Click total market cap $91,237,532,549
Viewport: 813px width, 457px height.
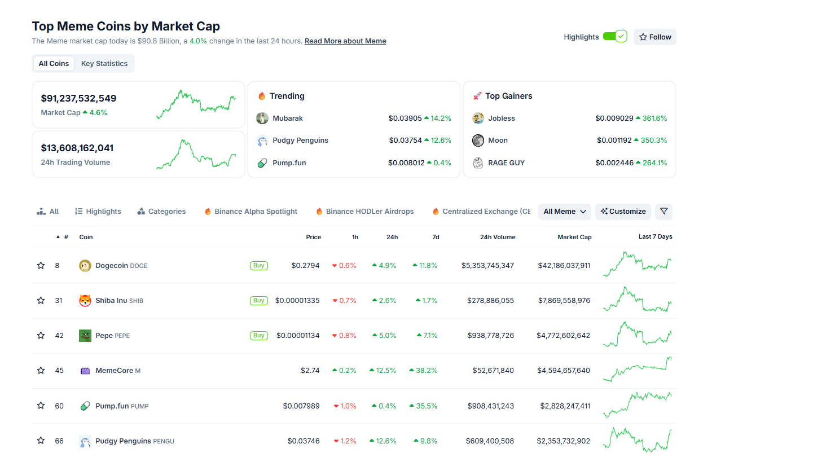tap(78, 98)
